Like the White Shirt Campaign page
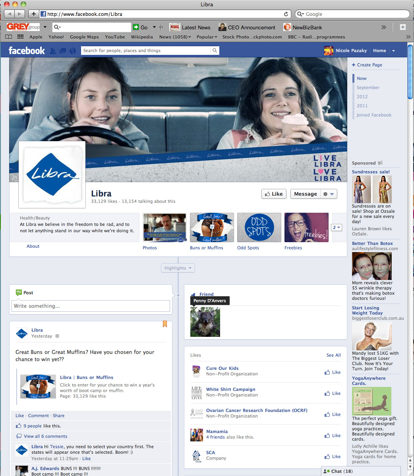The image size is (414, 476). click(333, 393)
